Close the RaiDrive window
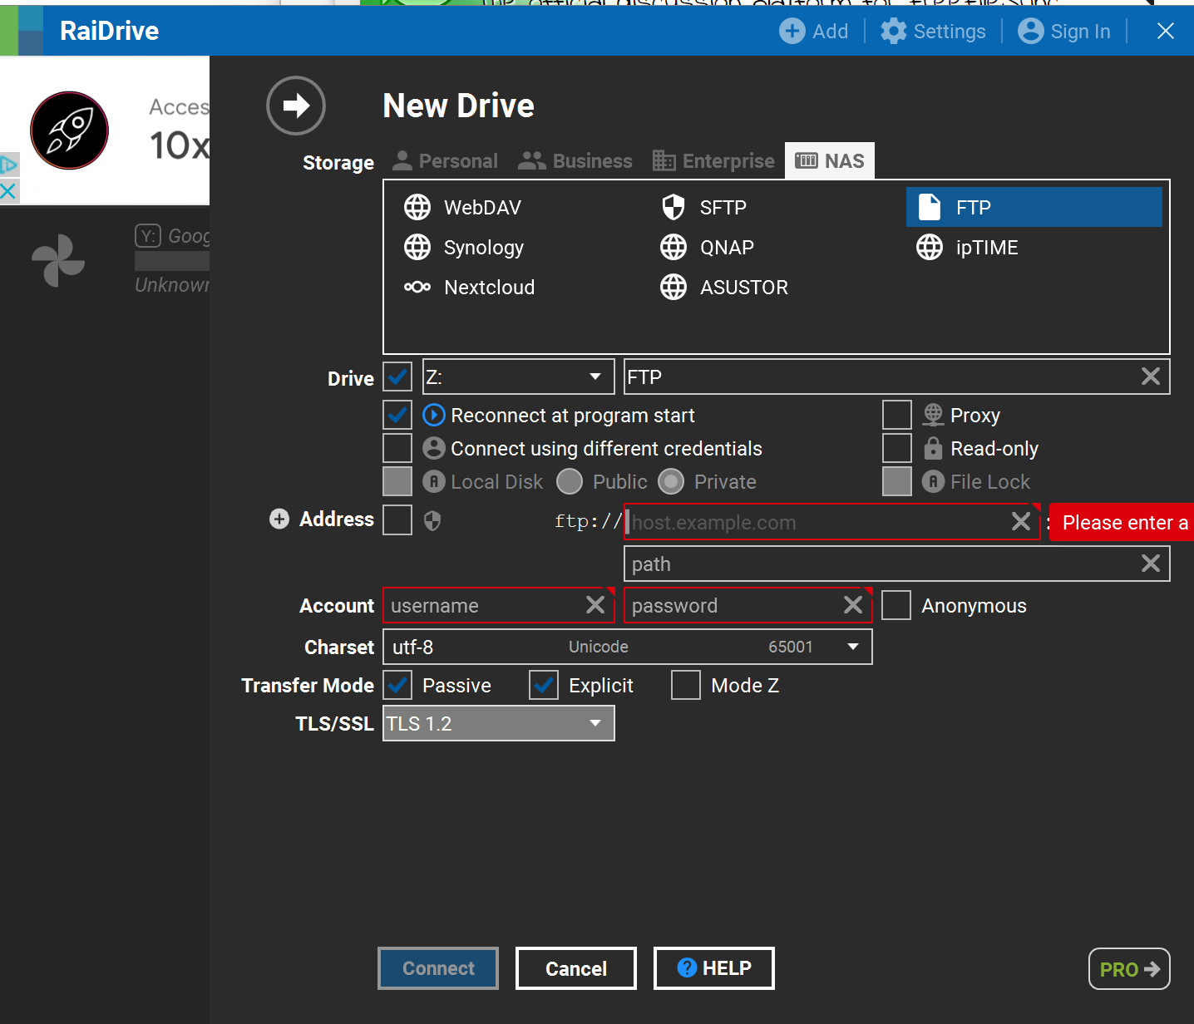The image size is (1194, 1024). [1166, 31]
